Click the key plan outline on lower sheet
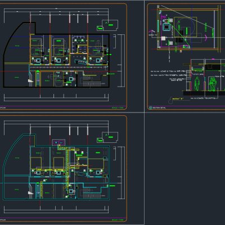 pos(110,137)
